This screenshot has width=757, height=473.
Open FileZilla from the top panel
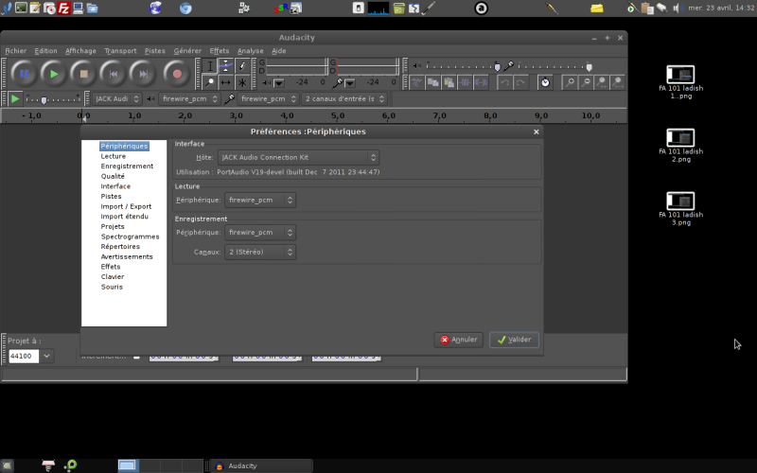64,9
